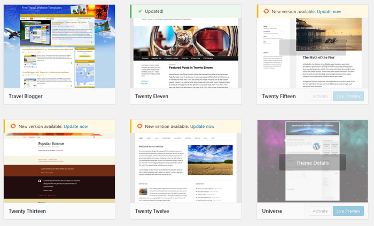374x226 pixels.
Task: Open the Twenty Eleven theme screenshot
Action: (x=186, y=53)
